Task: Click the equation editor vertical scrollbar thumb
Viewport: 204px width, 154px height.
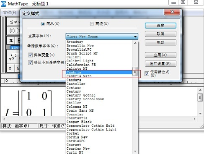Action: click(x=200, y=97)
